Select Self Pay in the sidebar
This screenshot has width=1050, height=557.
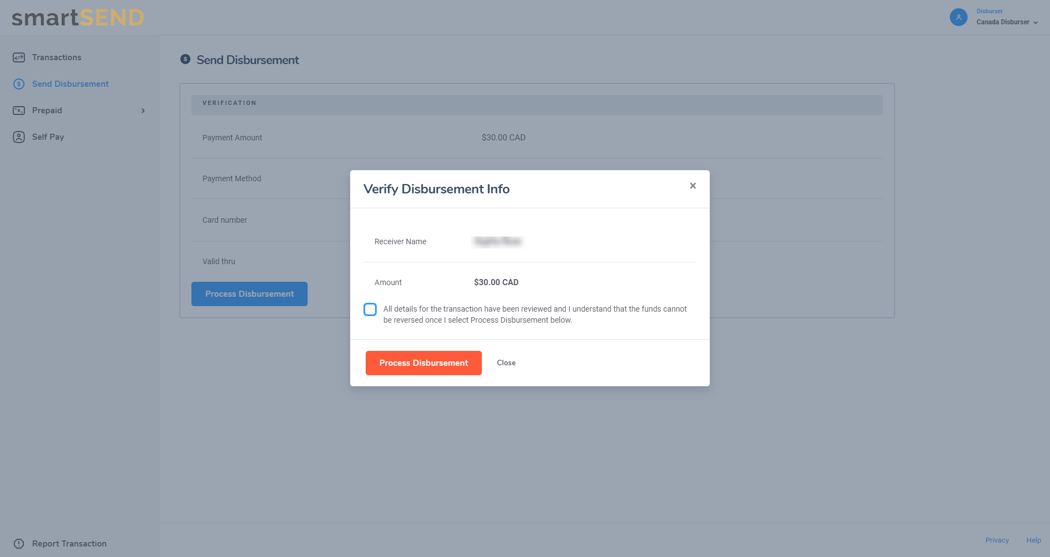point(48,137)
